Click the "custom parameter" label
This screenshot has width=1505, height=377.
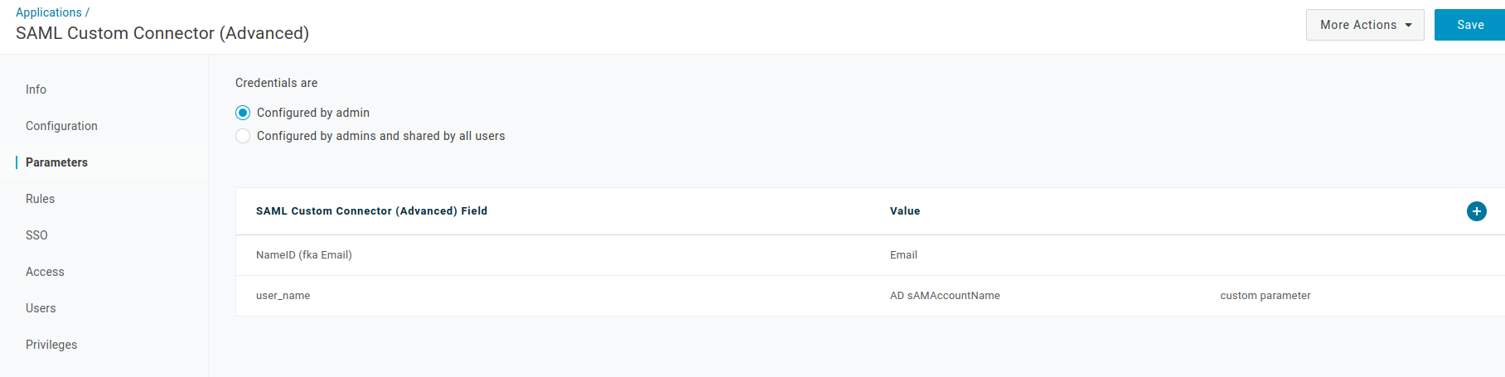tap(1265, 296)
